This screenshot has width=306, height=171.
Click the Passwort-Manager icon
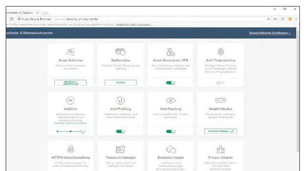(x=120, y=149)
